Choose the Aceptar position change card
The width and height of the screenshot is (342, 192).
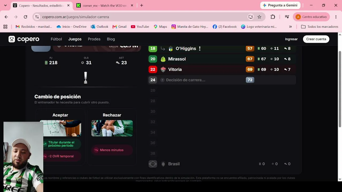click(60, 137)
